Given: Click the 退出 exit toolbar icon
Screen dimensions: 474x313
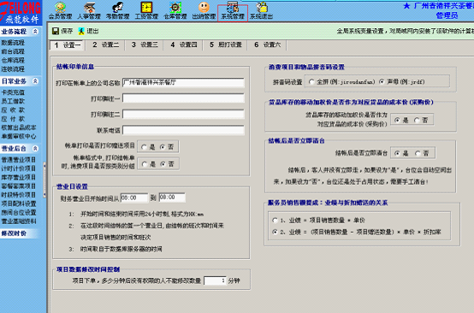Looking at the screenshot, I should pos(88,31).
